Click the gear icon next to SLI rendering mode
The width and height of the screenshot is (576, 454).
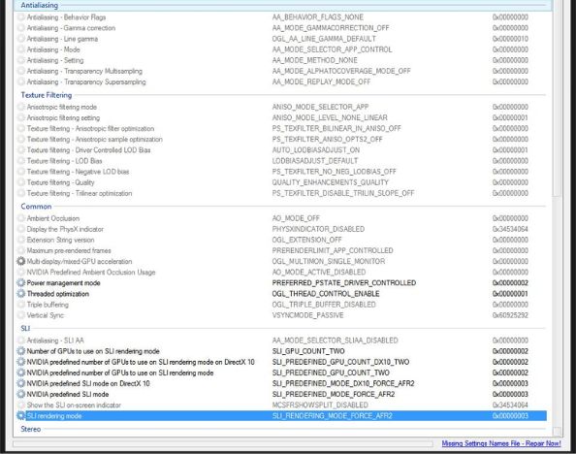point(21,416)
